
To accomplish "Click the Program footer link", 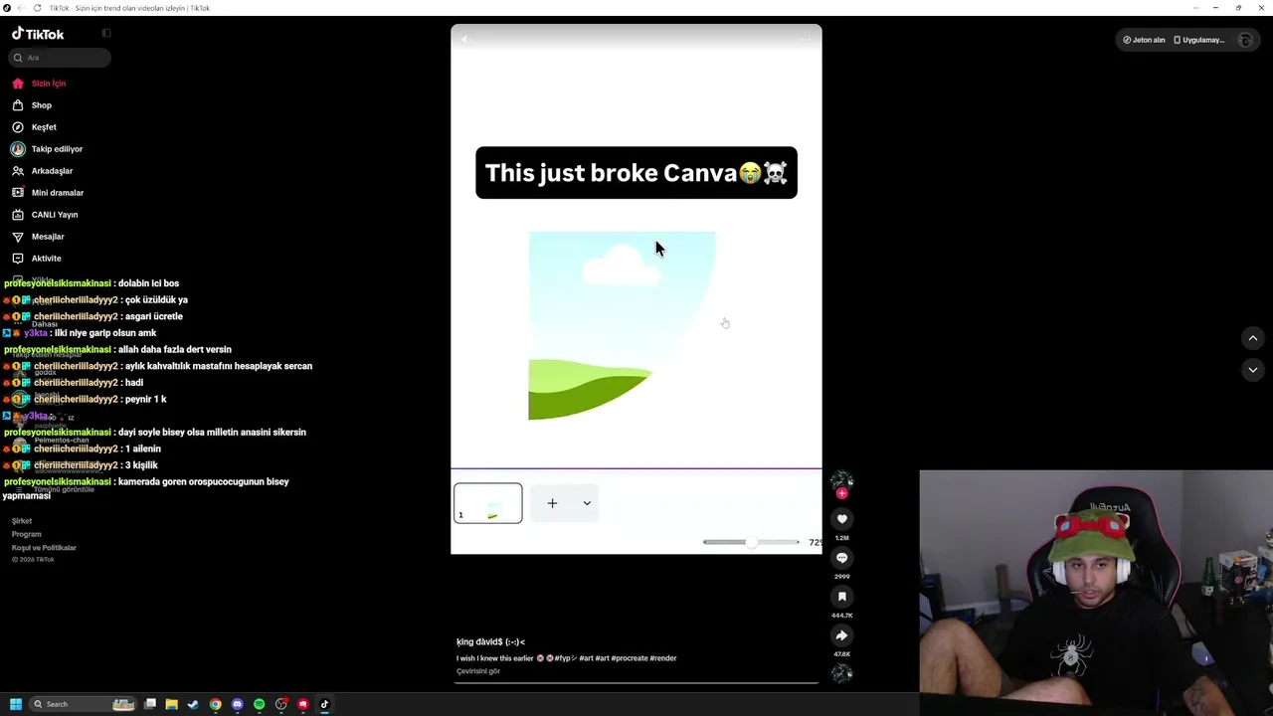I will 27,534.
